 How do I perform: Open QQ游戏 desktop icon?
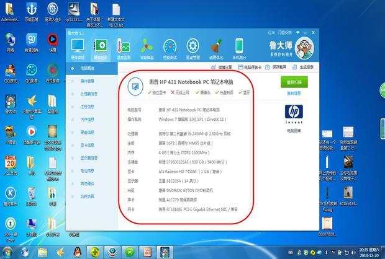click(x=11, y=74)
